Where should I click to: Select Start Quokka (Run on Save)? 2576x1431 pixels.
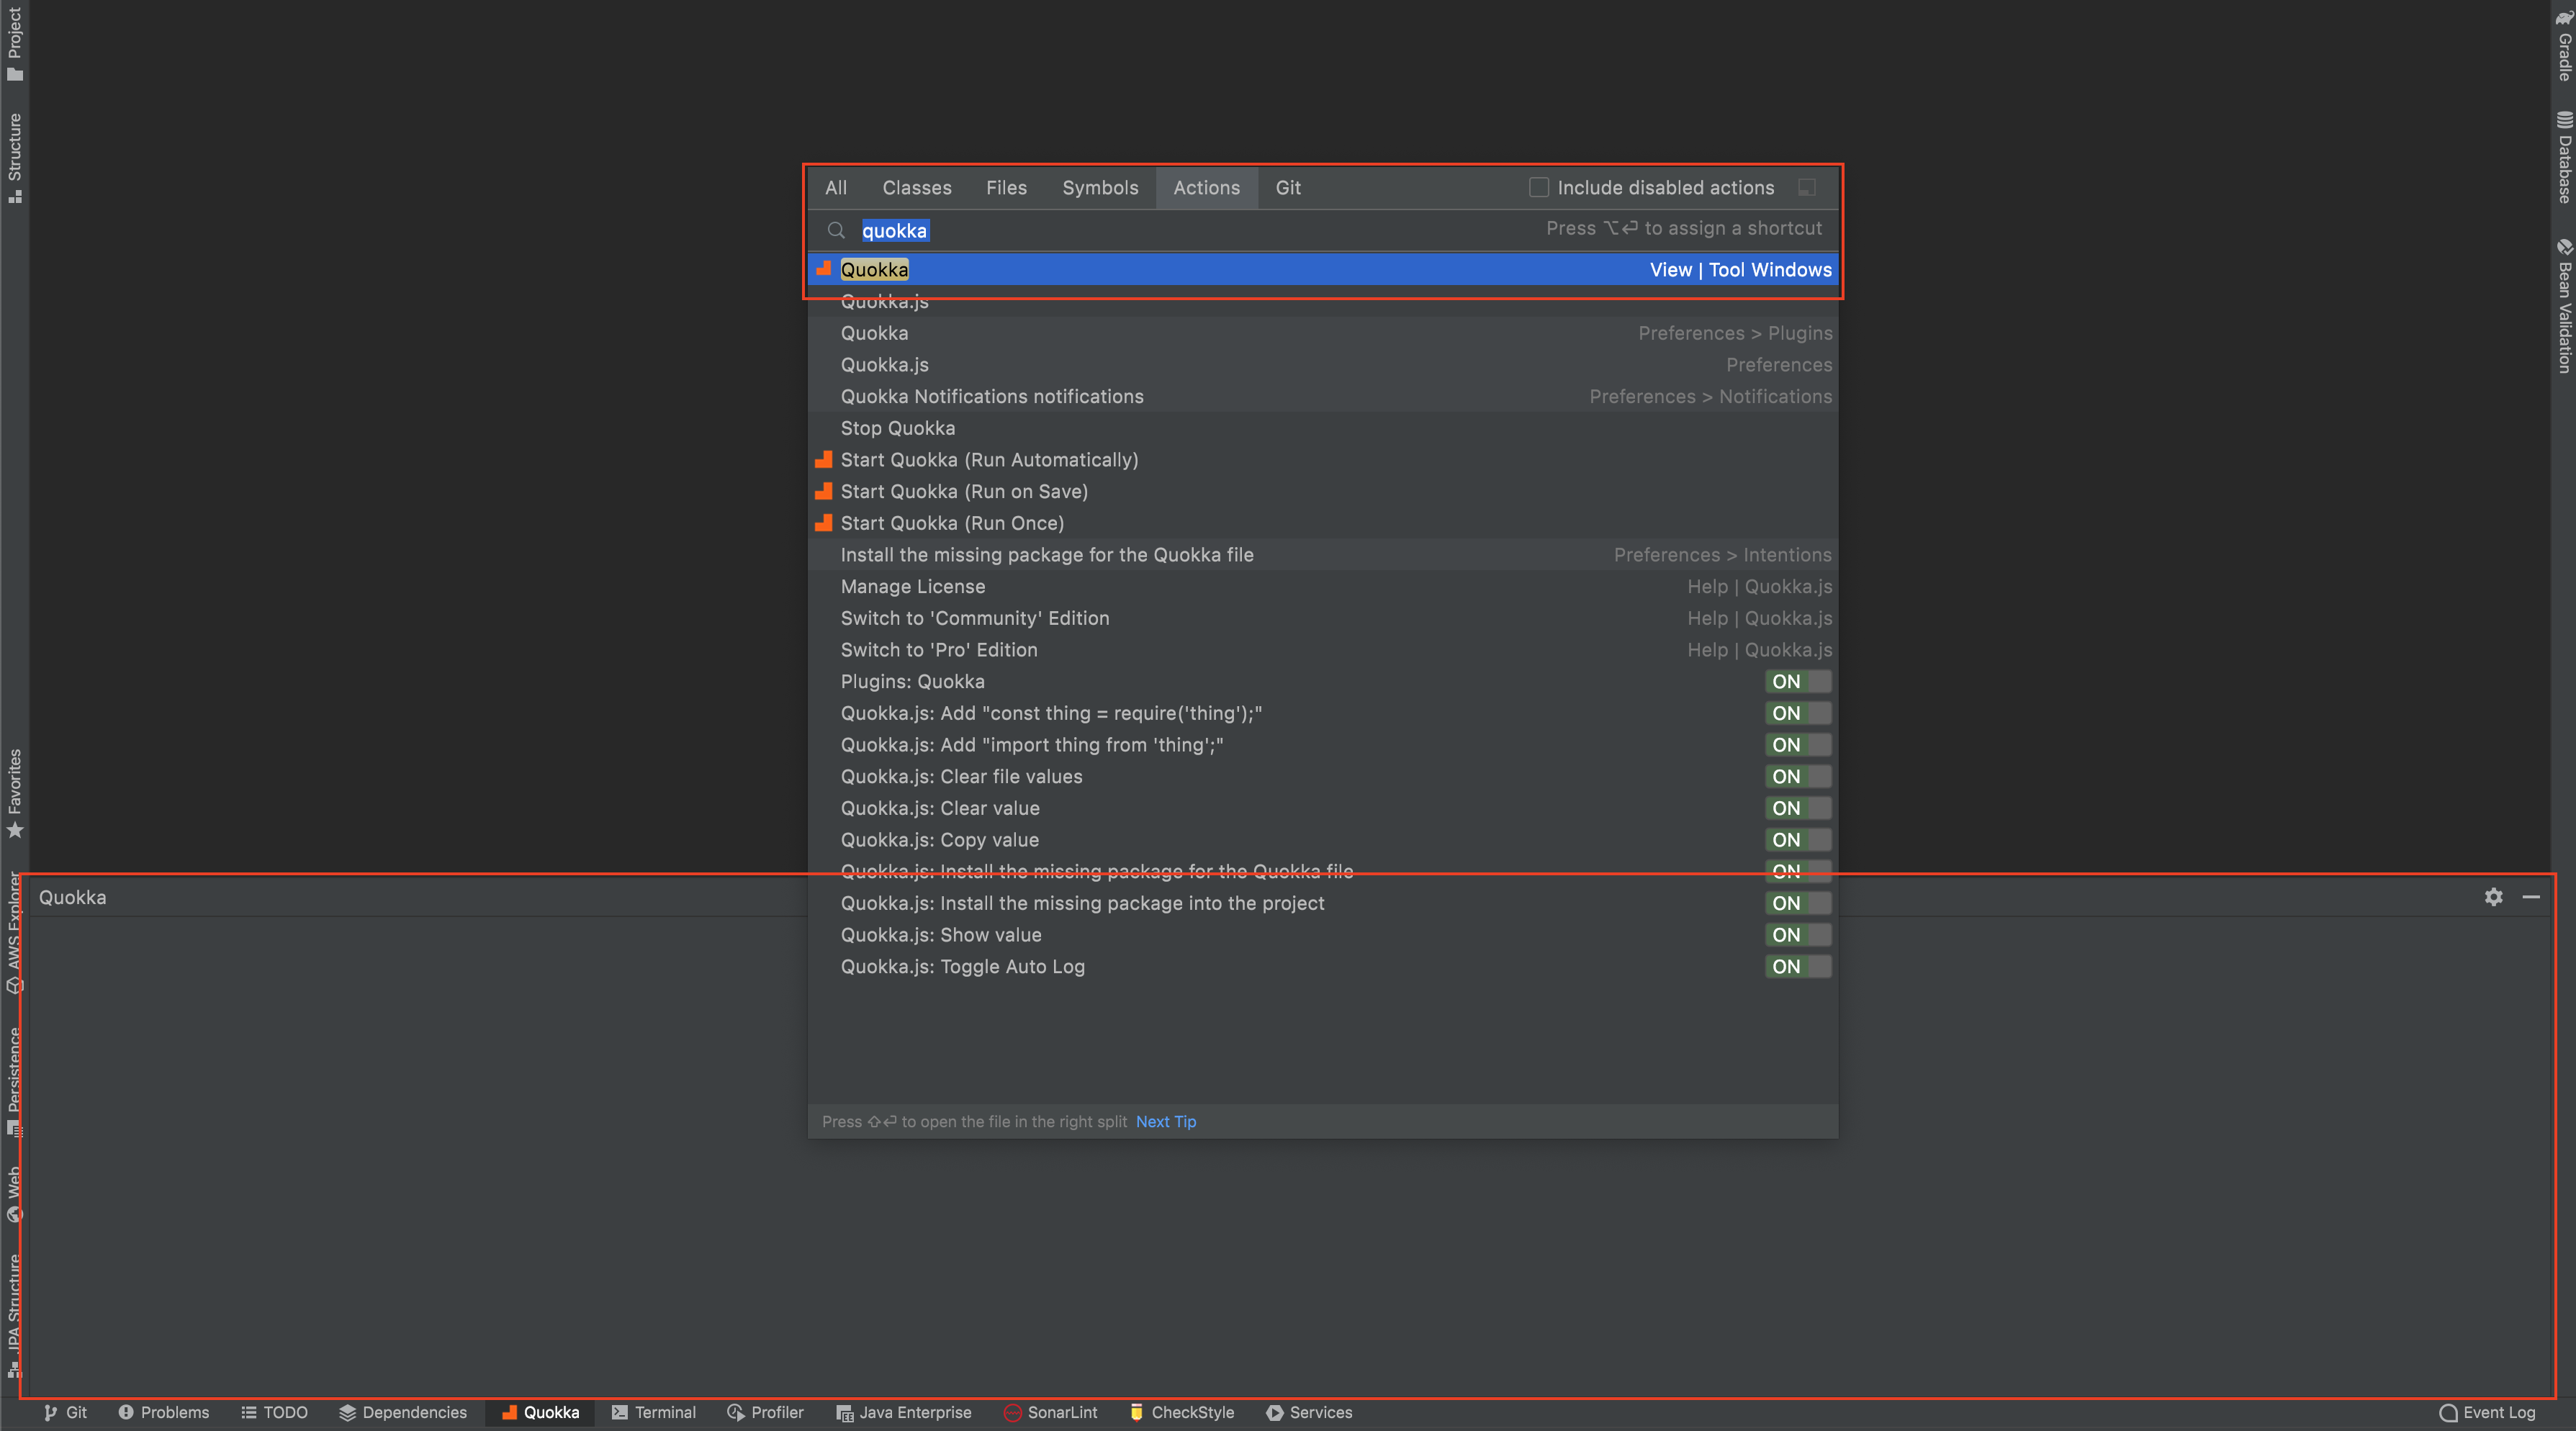click(963, 491)
